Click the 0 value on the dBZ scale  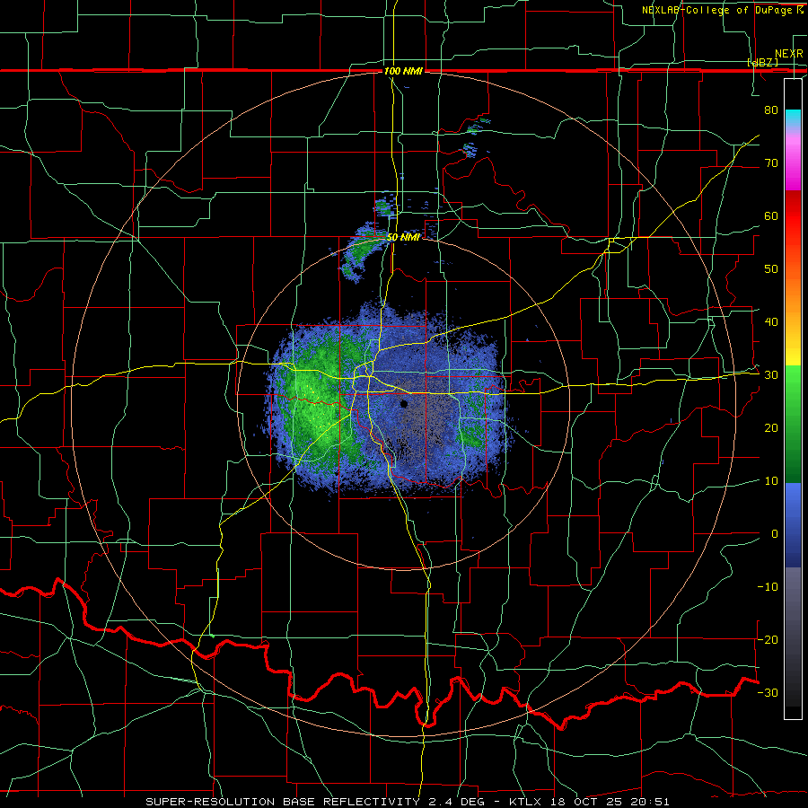pos(775,534)
